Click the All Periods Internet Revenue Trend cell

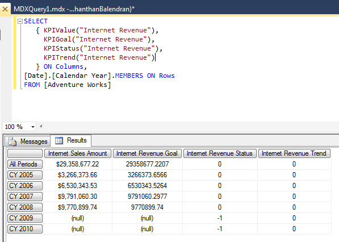click(x=294, y=164)
